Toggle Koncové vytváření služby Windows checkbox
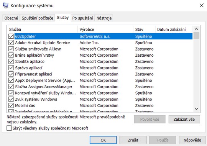 (11, 93)
